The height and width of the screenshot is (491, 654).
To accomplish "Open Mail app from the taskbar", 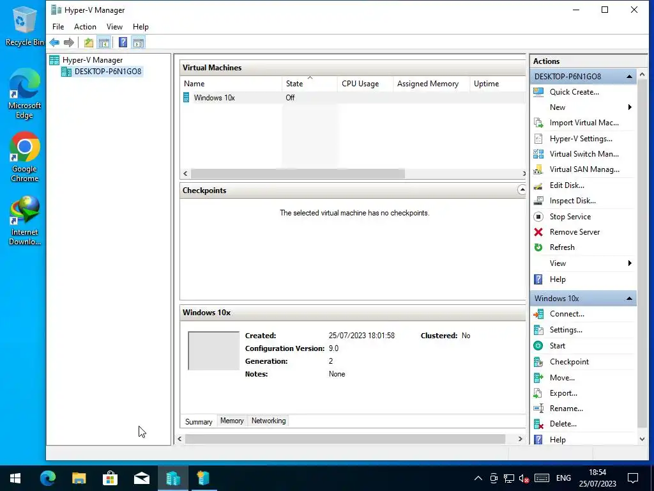I will pos(141,478).
